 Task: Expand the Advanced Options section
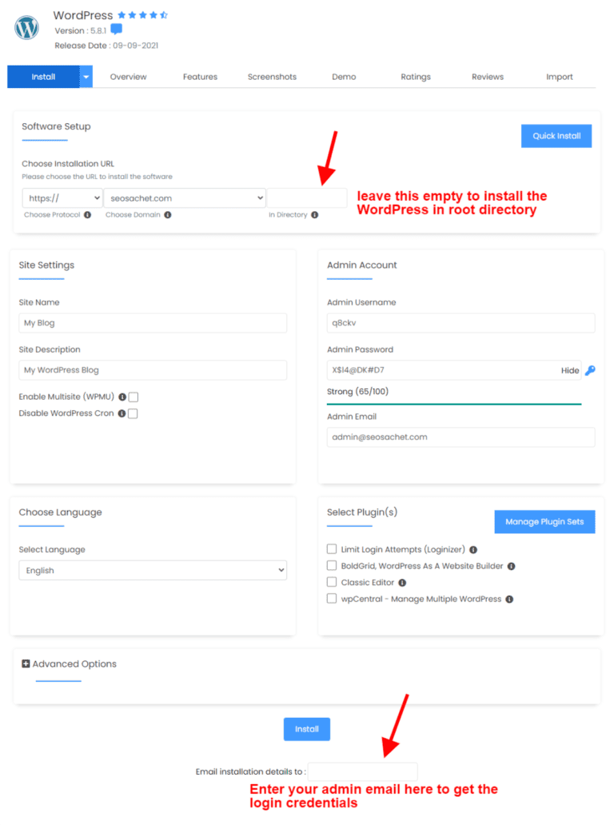(69, 664)
